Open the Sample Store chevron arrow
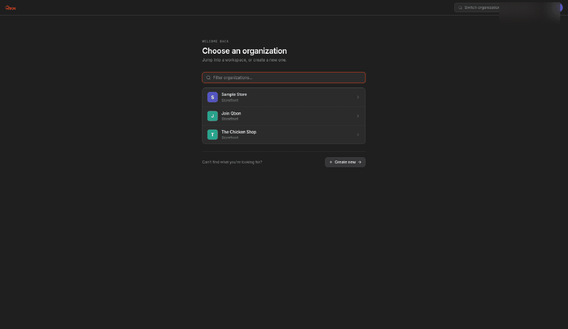 358,97
